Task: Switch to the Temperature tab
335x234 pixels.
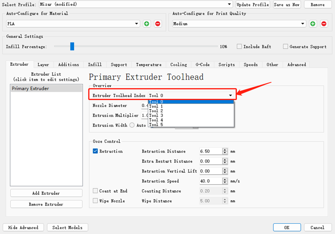Action: coord(149,65)
